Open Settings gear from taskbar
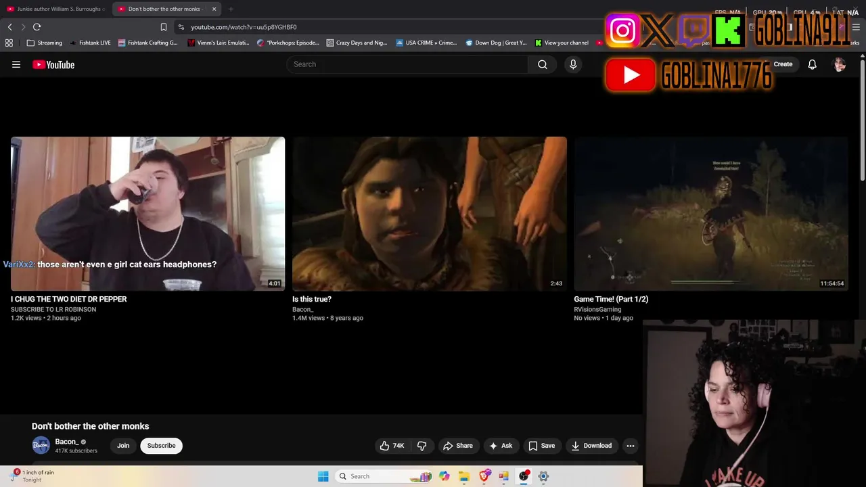 pos(543,476)
